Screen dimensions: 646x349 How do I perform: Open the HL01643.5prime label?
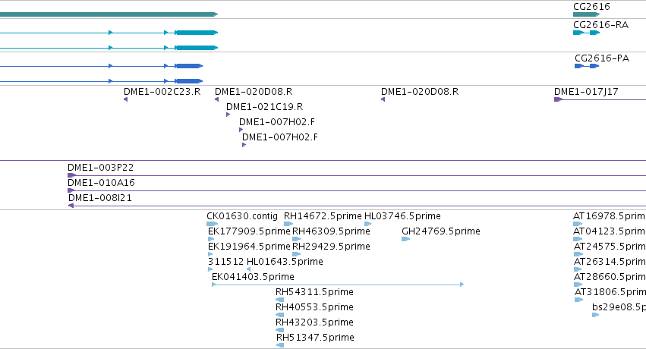pos(285,262)
